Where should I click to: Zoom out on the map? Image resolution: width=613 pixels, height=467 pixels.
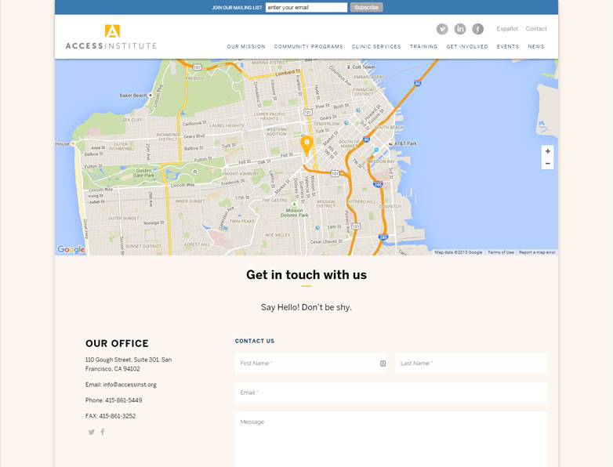tap(547, 163)
